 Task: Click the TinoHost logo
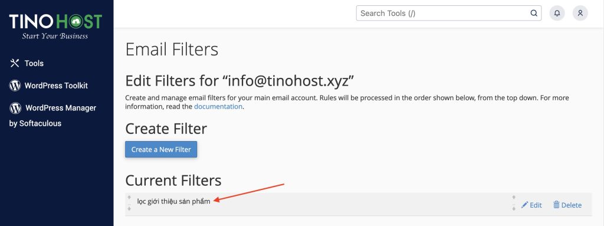point(56,27)
